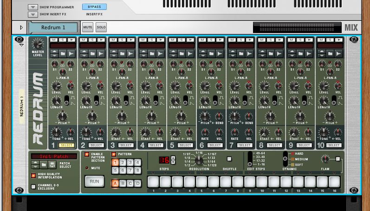370x211 pixels.
Task: Mute drum channel 1 with M button
Action: click(54, 40)
